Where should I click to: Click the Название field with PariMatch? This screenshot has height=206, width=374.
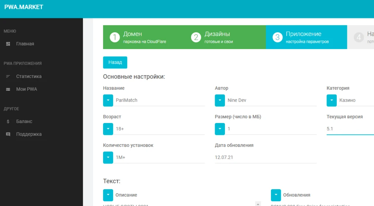coord(159,100)
